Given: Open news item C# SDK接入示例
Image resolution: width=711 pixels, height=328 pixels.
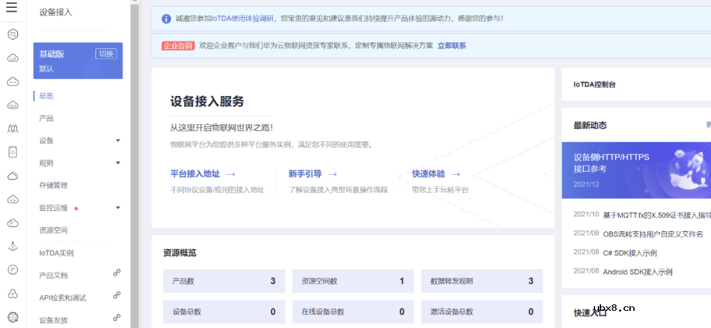Looking at the screenshot, I should [630, 253].
